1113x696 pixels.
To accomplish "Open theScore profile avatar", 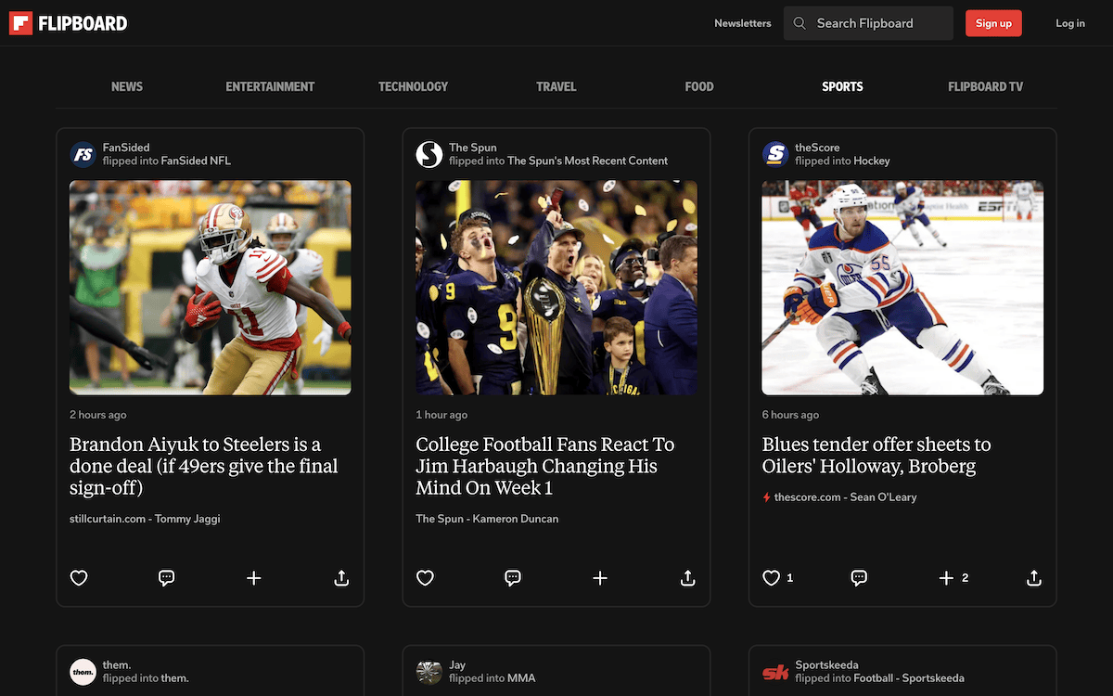I will point(775,154).
